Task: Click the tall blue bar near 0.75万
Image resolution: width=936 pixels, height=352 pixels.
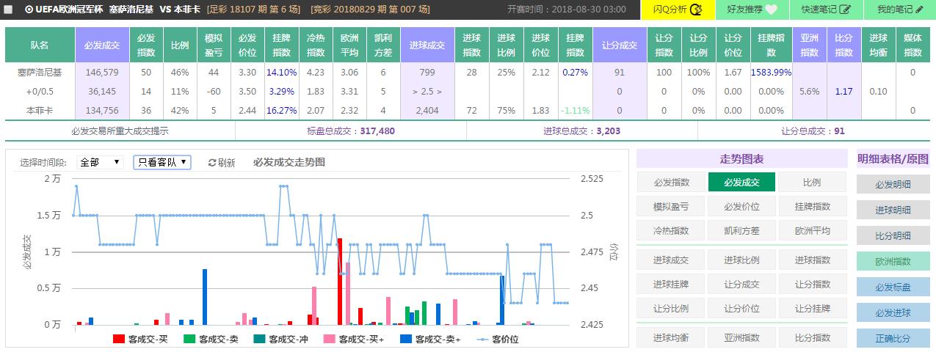Action: 205,296
